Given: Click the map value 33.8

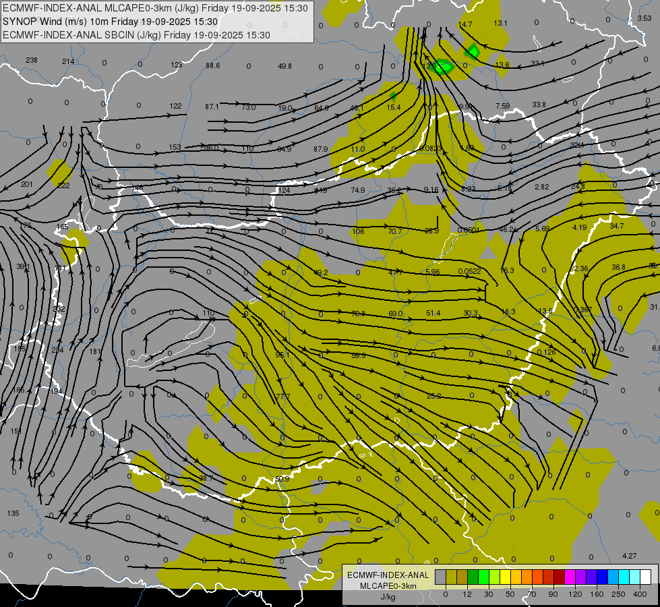Looking at the screenshot, I should point(539,105).
